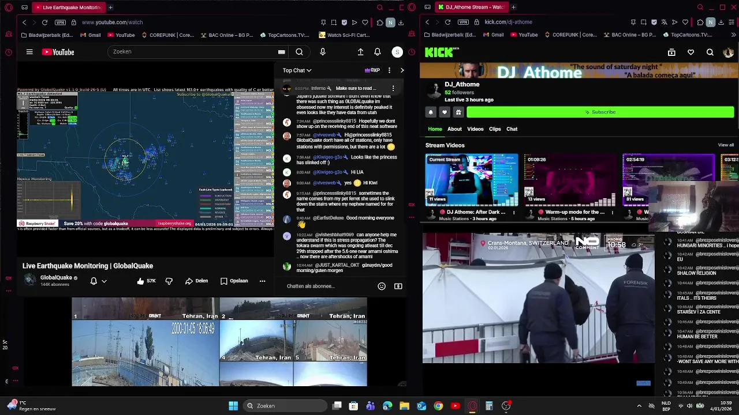The height and width of the screenshot is (415, 739).
Task: Open the live chat three-dot options menu
Action: [389, 70]
